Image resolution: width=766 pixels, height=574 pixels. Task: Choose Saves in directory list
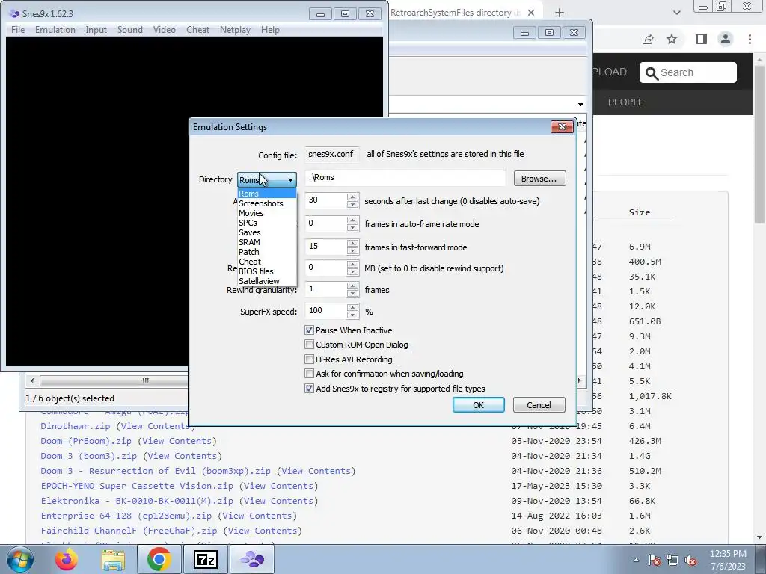point(267,232)
